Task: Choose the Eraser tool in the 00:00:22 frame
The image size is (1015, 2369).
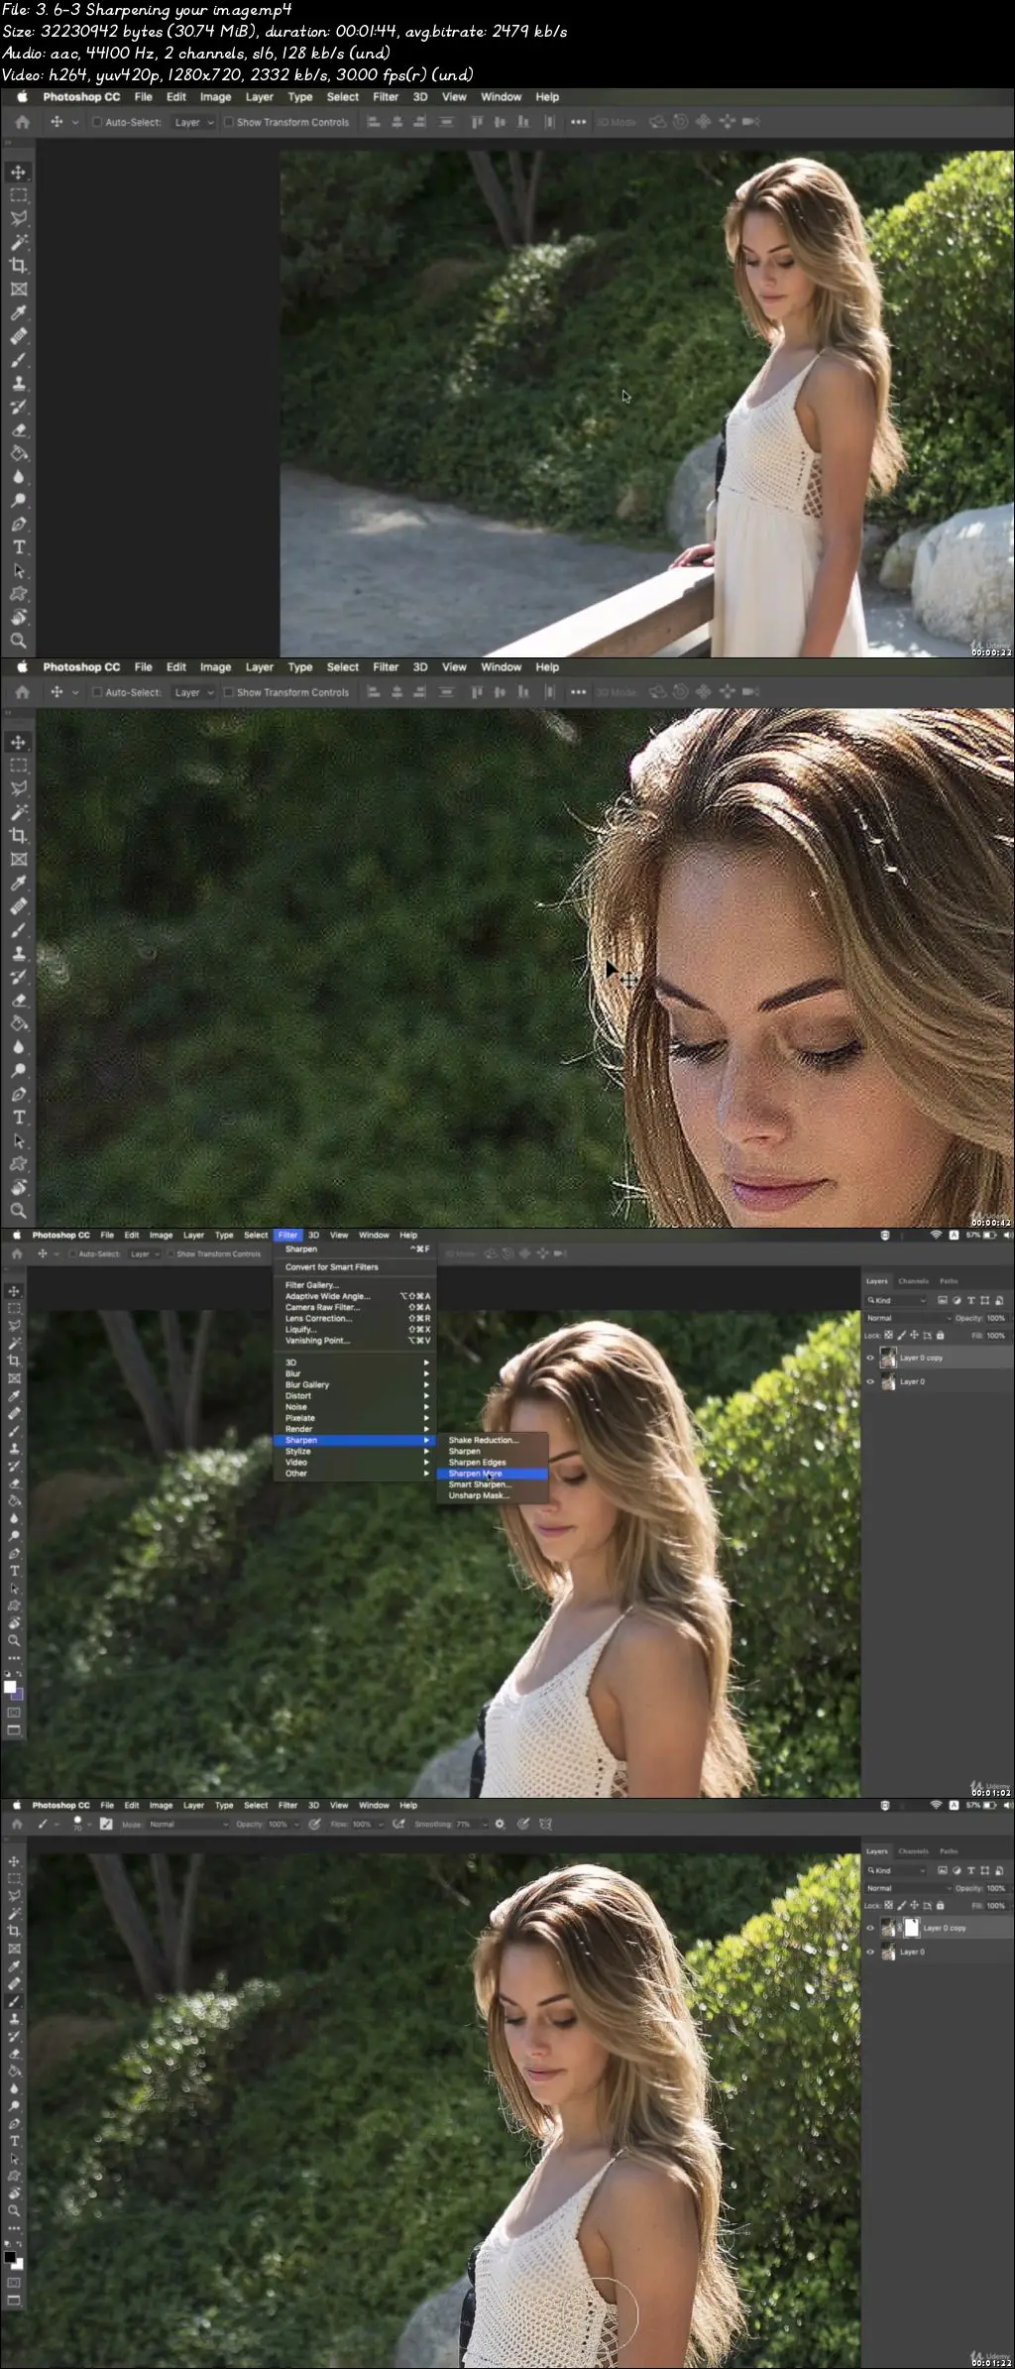Action: 18,430
